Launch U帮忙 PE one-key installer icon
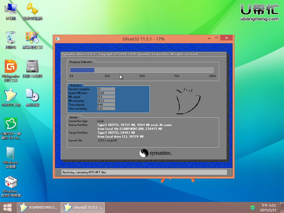Viewport: 284px width, 213px height. tap(11, 125)
